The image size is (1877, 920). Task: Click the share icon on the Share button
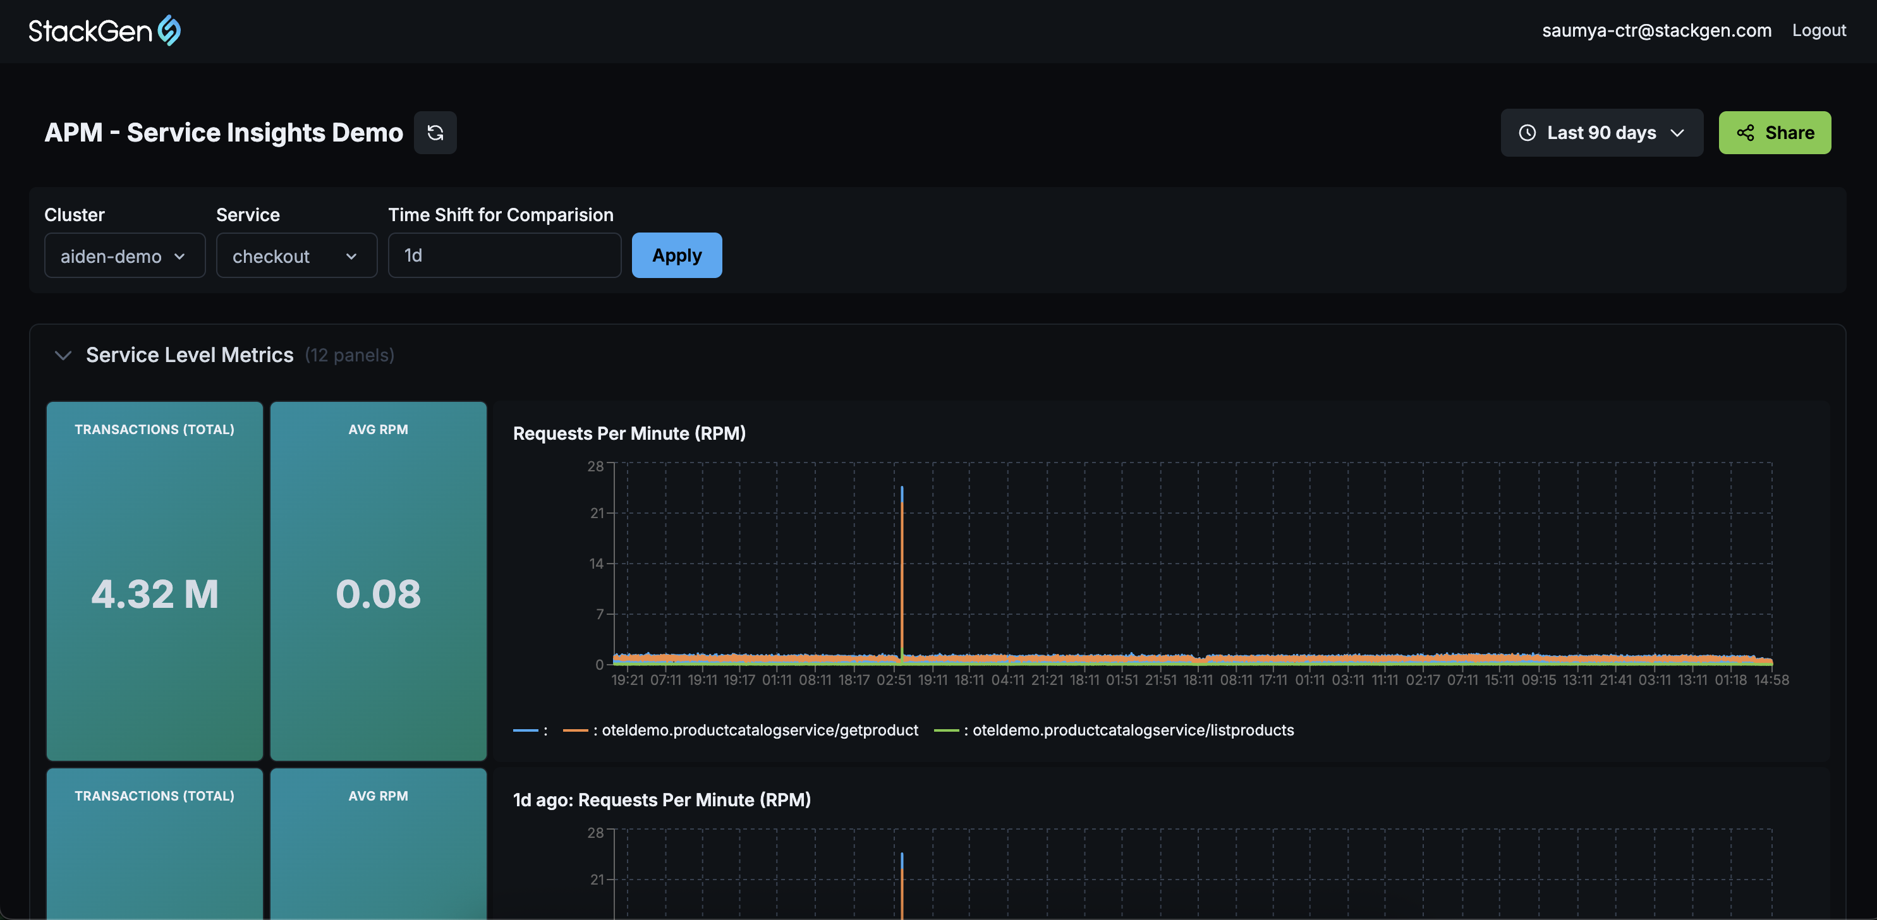point(1745,133)
